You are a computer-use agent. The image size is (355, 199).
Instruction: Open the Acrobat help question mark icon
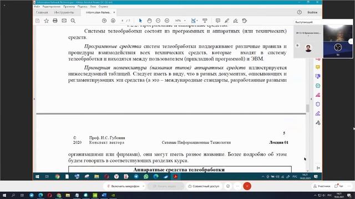pyautogui.click(x=300, y=12)
